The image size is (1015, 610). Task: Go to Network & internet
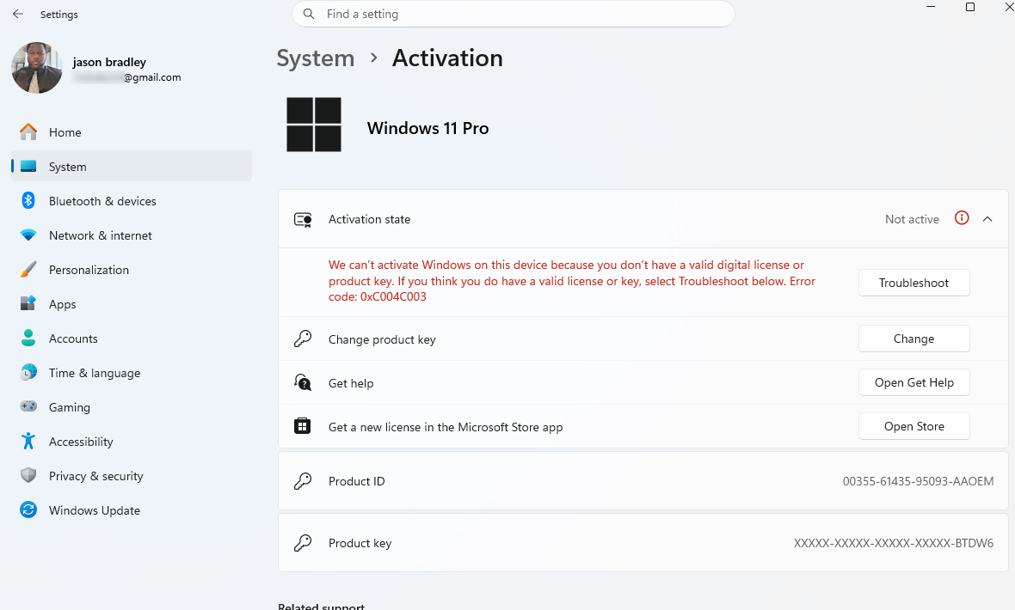[132, 235]
